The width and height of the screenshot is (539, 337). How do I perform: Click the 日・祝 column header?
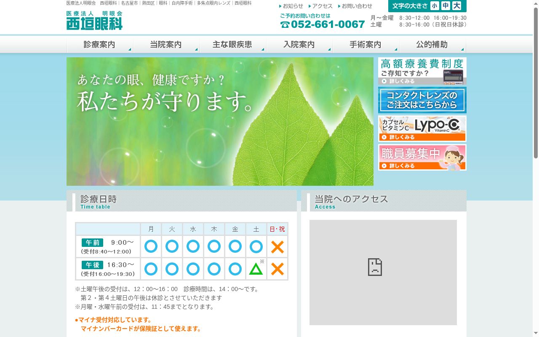tap(277, 229)
